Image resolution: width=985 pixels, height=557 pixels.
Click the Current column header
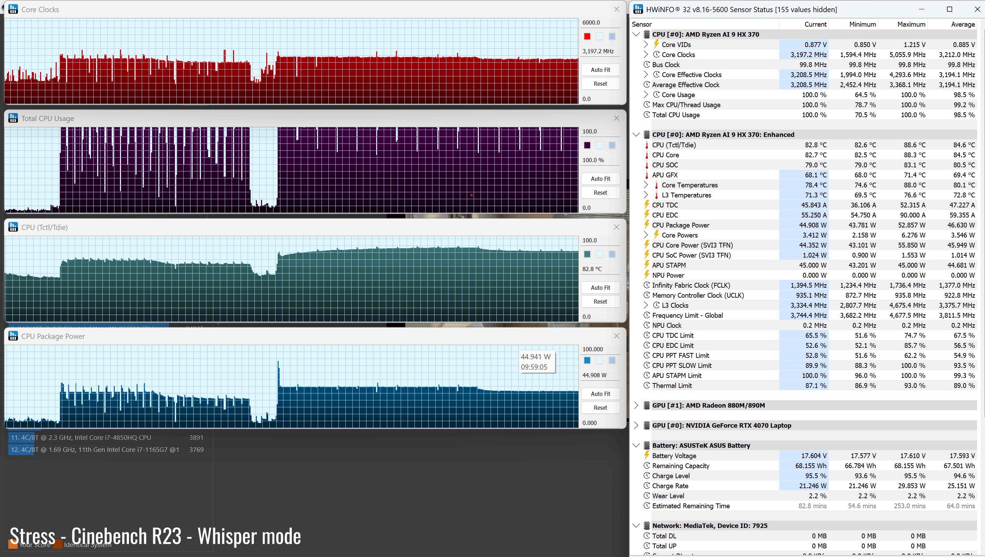[804, 24]
